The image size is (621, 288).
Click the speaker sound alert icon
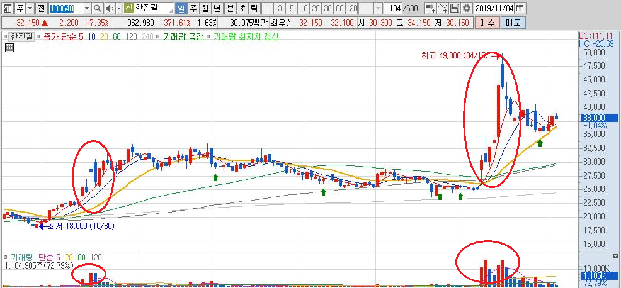tap(110, 8)
